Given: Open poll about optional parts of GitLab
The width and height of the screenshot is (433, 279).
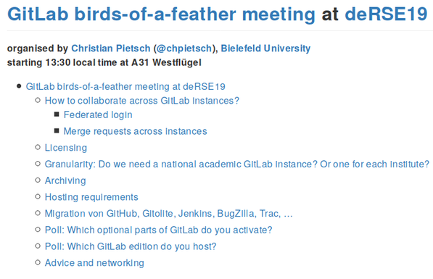Looking at the screenshot, I should [159, 230].
